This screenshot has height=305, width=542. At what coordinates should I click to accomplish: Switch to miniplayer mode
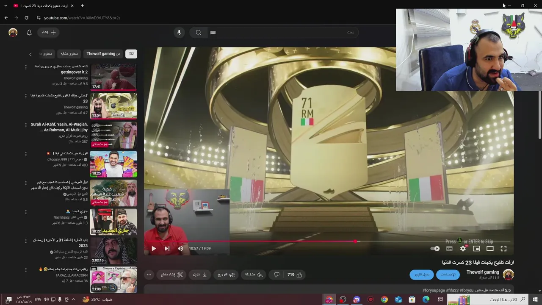coord(476,249)
